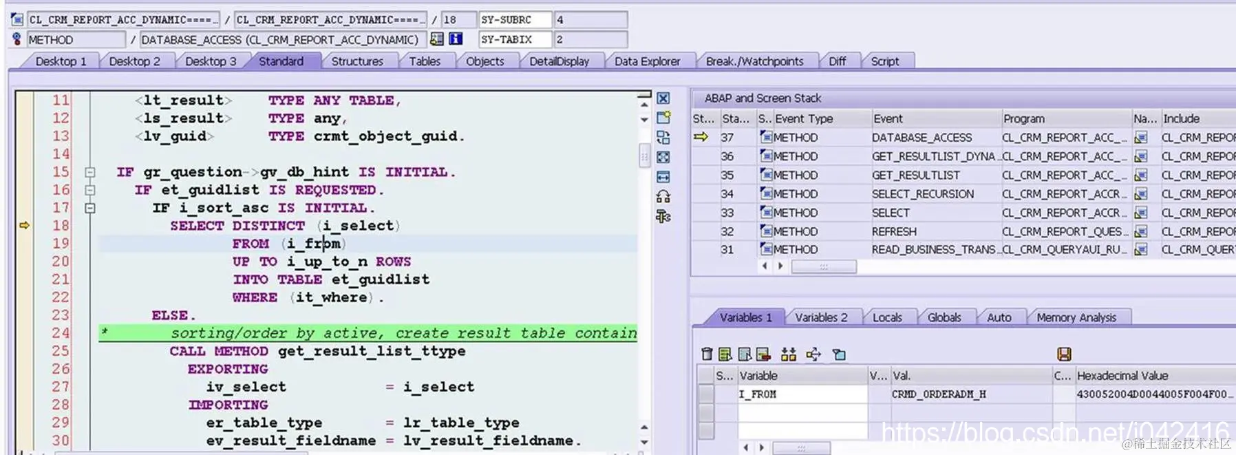Click the Variable column header
This screenshot has width=1236, height=455.
[802, 376]
